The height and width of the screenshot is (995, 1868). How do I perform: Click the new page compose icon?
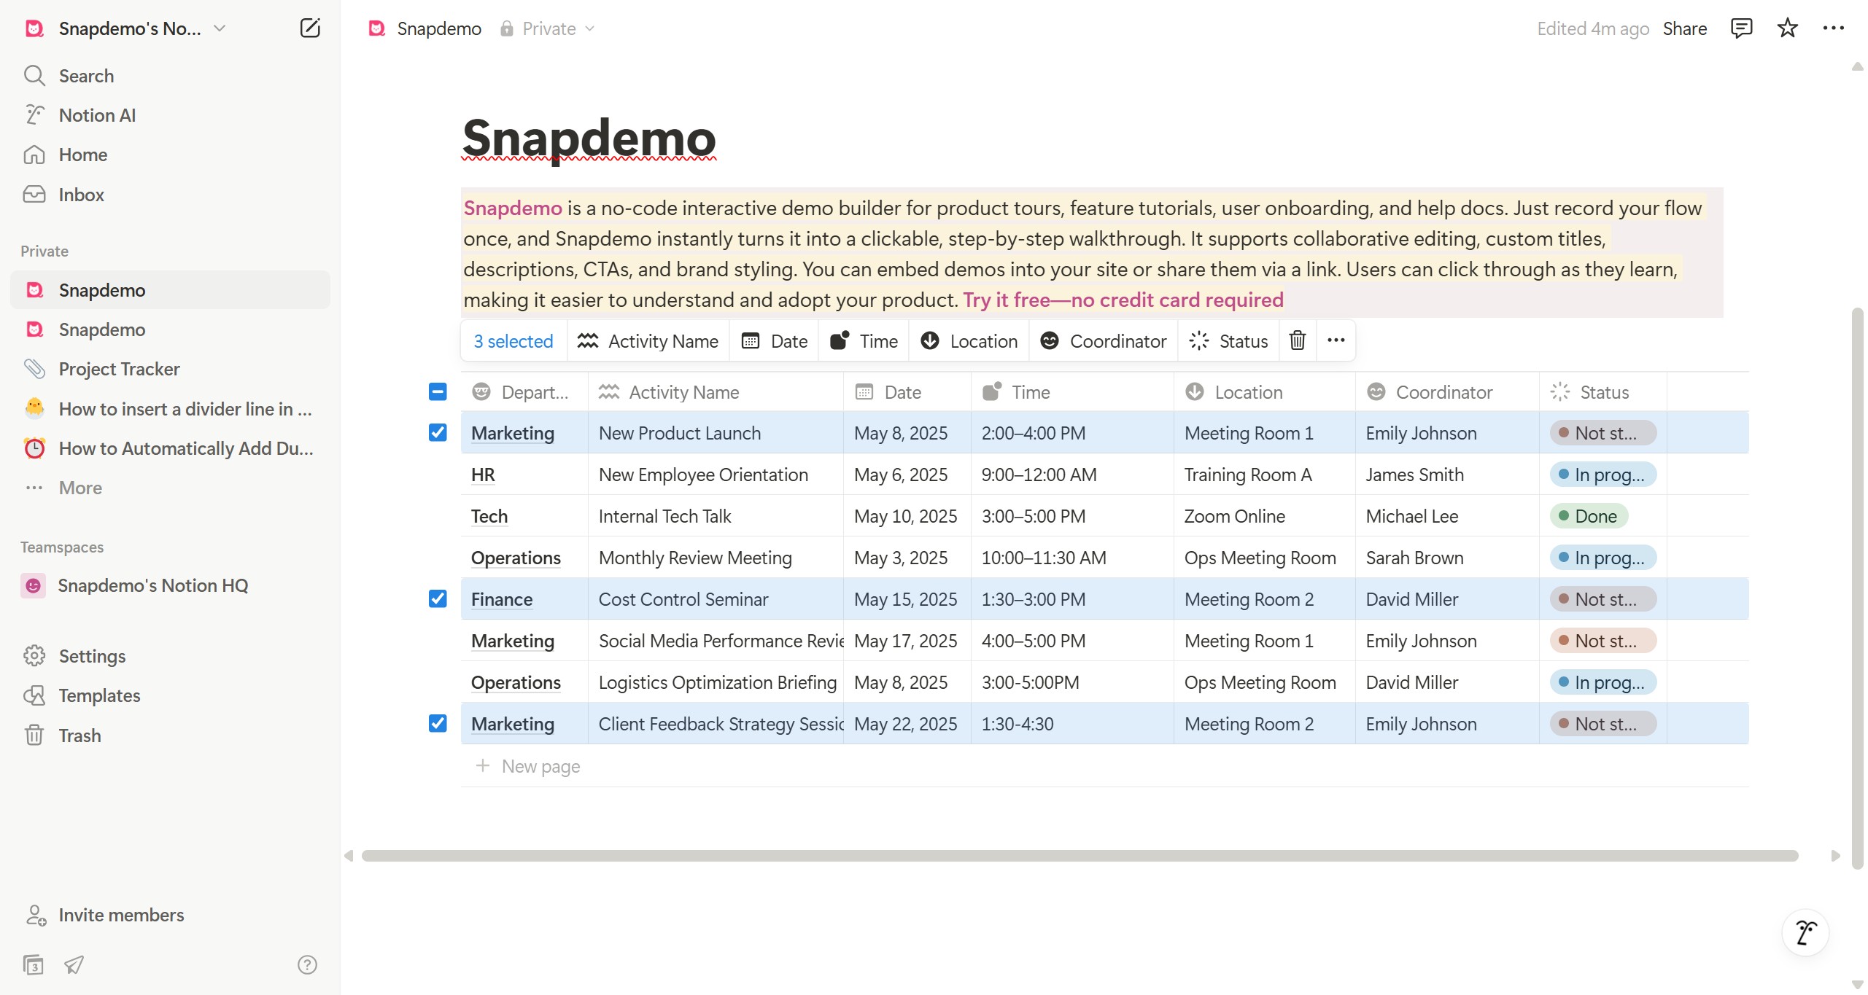click(310, 28)
